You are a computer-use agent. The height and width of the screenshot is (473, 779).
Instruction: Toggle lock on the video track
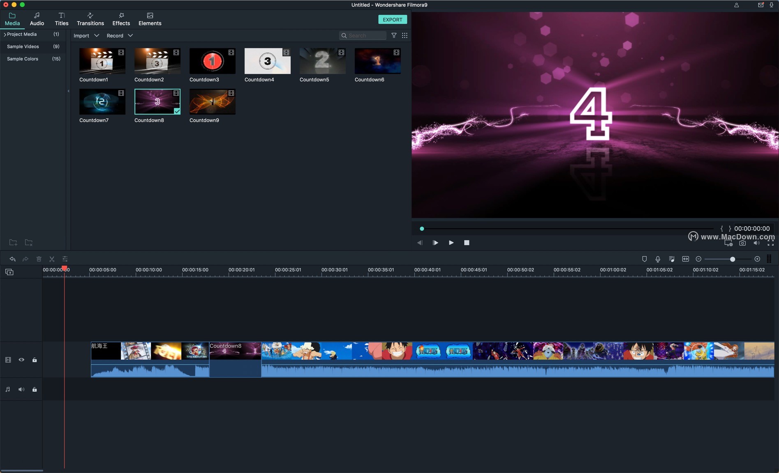[35, 360]
